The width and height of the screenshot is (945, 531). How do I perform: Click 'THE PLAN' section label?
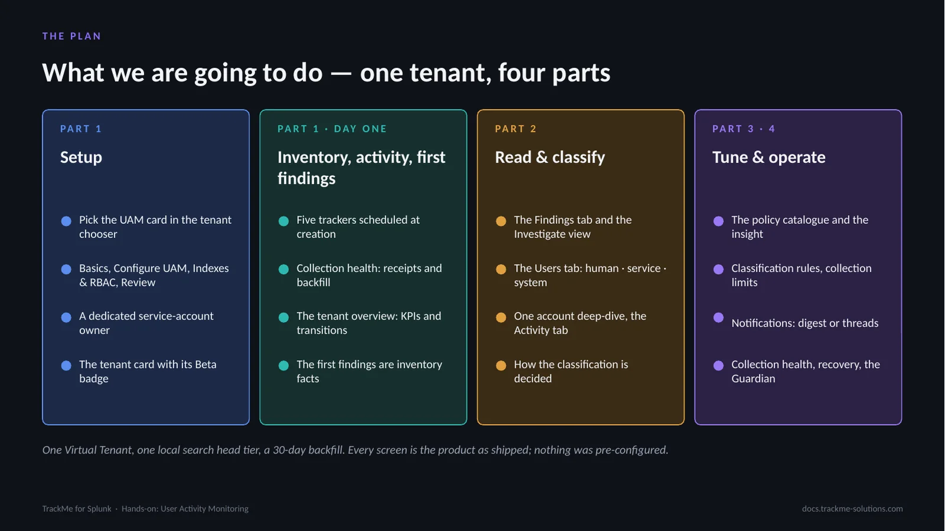pos(71,36)
